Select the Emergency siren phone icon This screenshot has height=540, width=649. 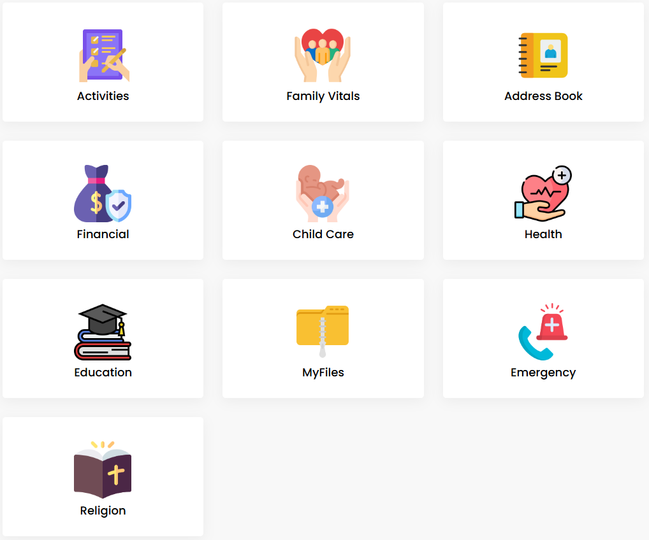pyautogui.click(x=543, y=332)
